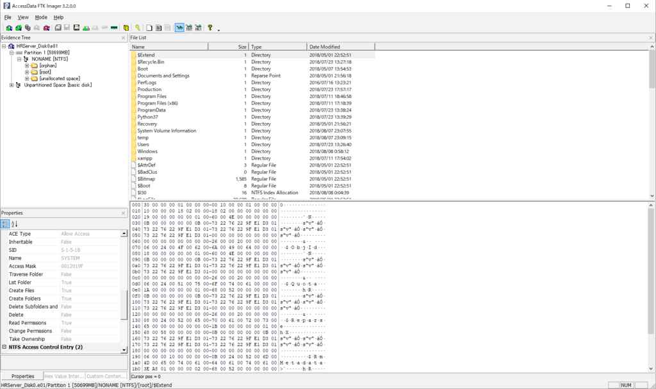This screenshot has height=389, width=656.
Task: Select the $Bitmap file row
Action: [x=252, y=179]
